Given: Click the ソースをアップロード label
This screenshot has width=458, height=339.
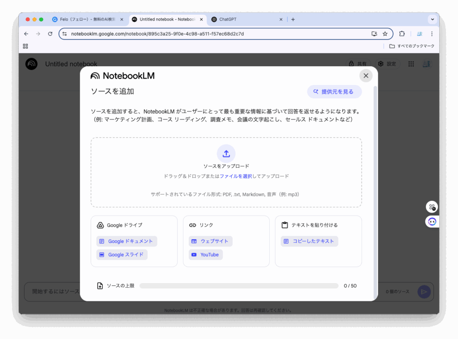Looking at the screenshot, I should (x=226, y=166).
